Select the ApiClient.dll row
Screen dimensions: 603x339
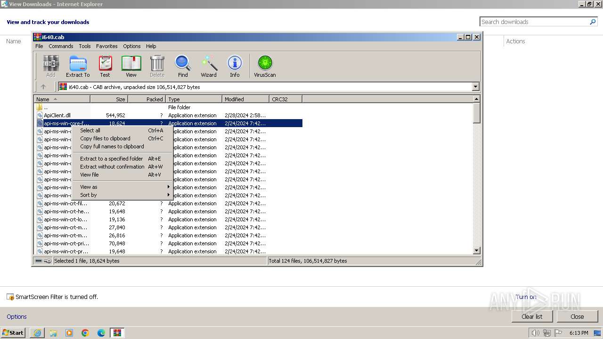pos(169,115)
